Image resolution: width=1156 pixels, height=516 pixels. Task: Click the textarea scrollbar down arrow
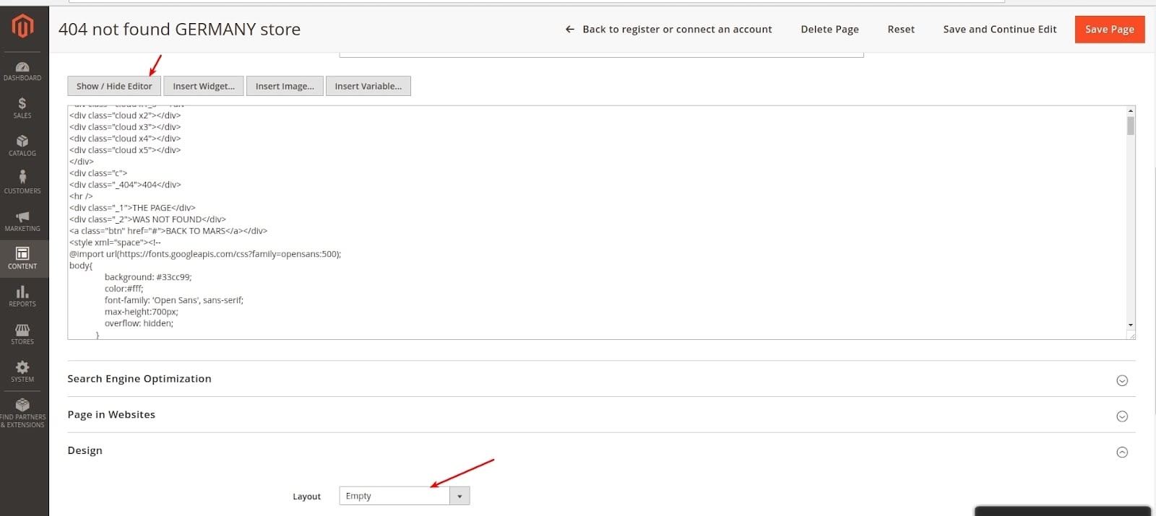[1131, 325]
